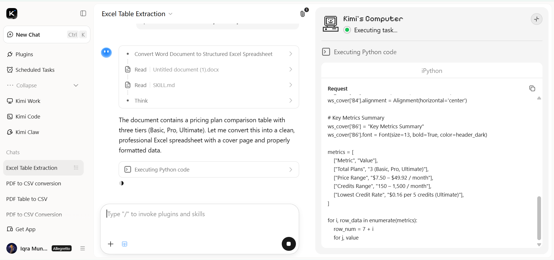Open the PDF to CSV conversion chat

tap(33, 183)
